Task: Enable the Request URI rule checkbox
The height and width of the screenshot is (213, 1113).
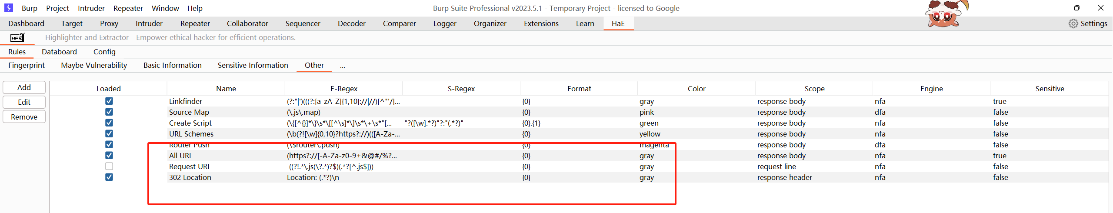Action: 109,166
